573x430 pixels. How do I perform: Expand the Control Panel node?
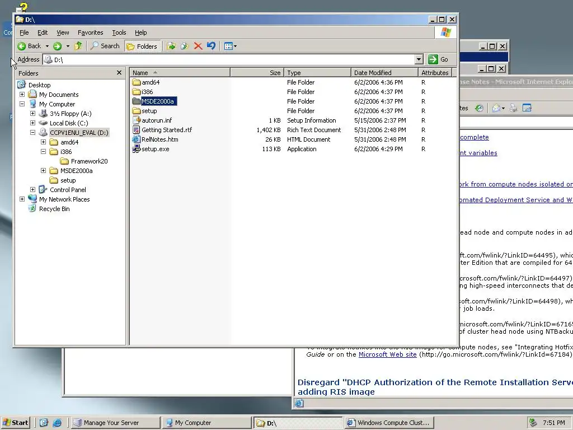pos(32,189)
